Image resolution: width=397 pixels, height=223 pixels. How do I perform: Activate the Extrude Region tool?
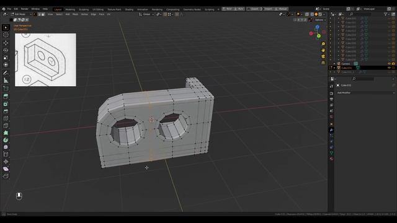pyautogui.click(x=6, y=96)
